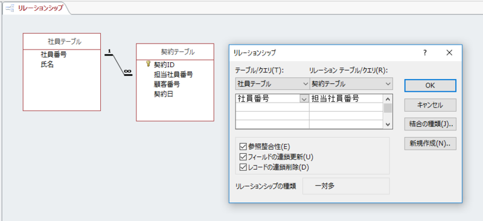Click field grid scrollbar down arrow
483x221 pixels.
coord(388,124)
